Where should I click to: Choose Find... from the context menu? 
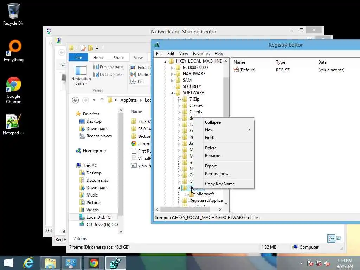tap(223, 138)
